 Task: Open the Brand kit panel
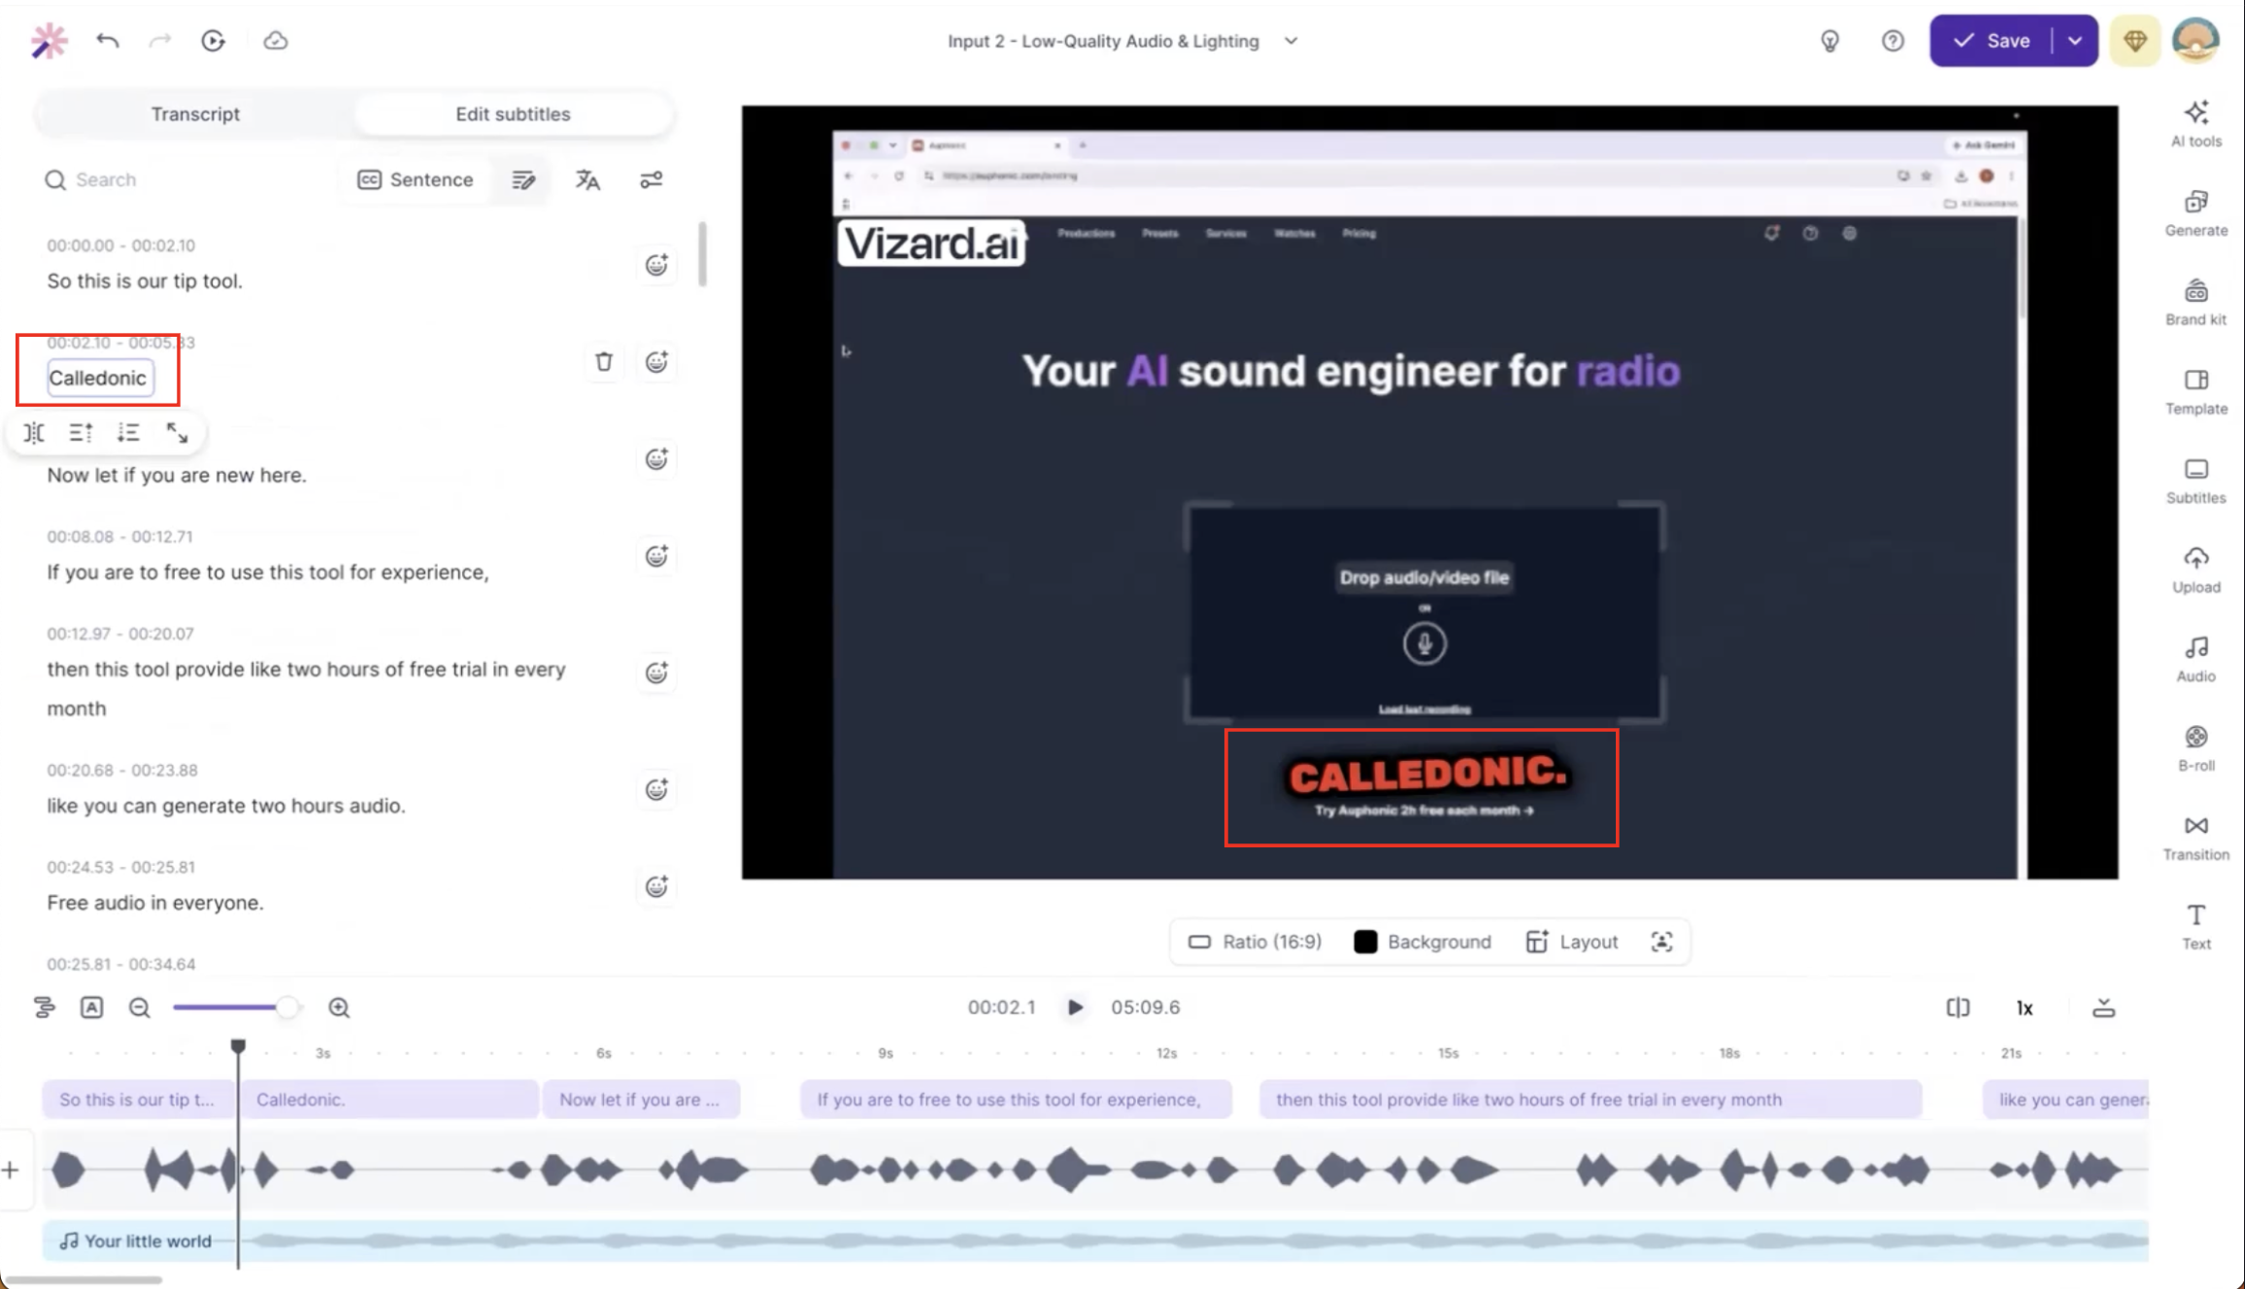[2195, 303]
